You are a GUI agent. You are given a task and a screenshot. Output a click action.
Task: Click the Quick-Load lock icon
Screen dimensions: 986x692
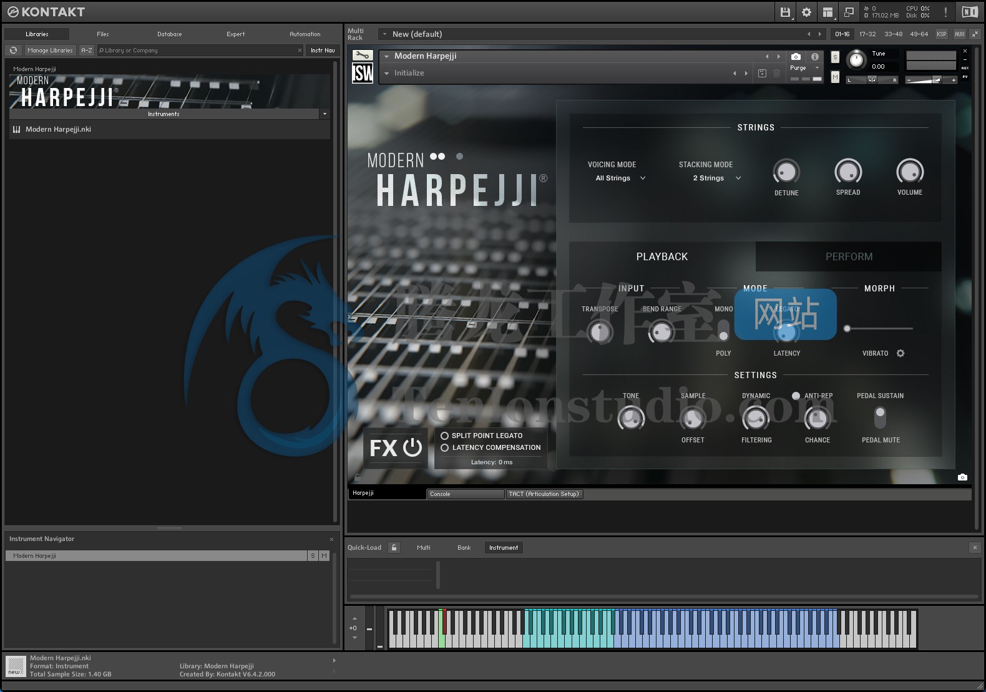(x=394, y=548)
